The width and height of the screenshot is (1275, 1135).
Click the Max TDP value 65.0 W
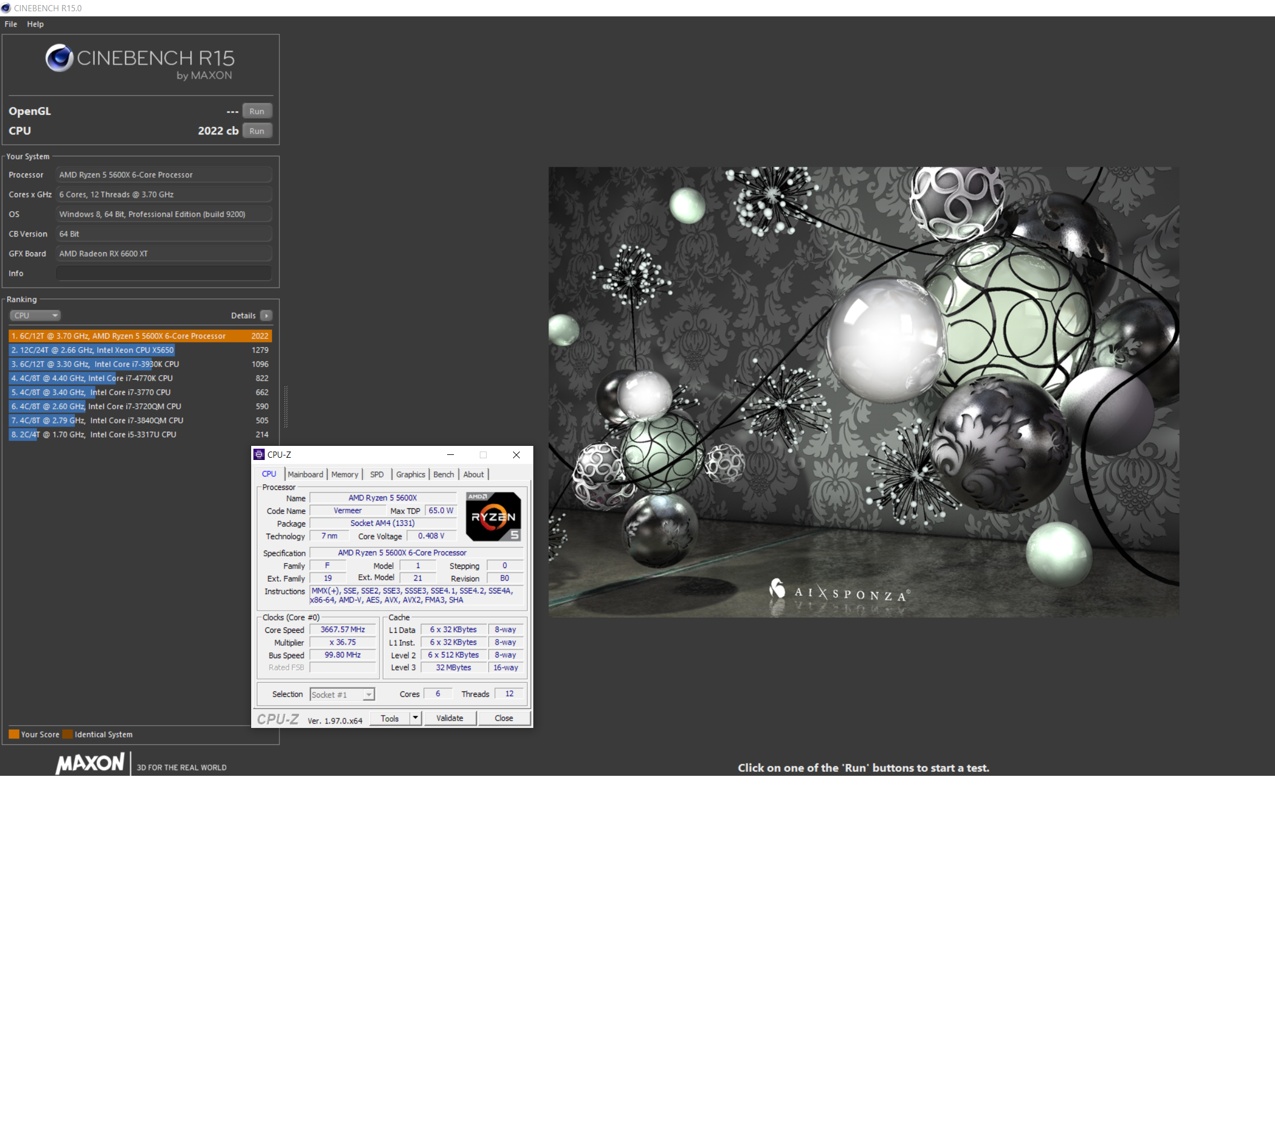[441, 511]
